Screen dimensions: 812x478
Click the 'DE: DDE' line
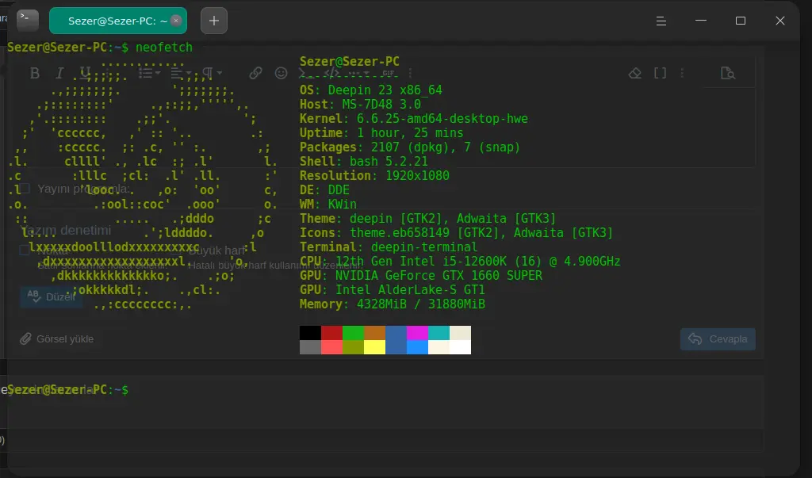coord(324,190)
